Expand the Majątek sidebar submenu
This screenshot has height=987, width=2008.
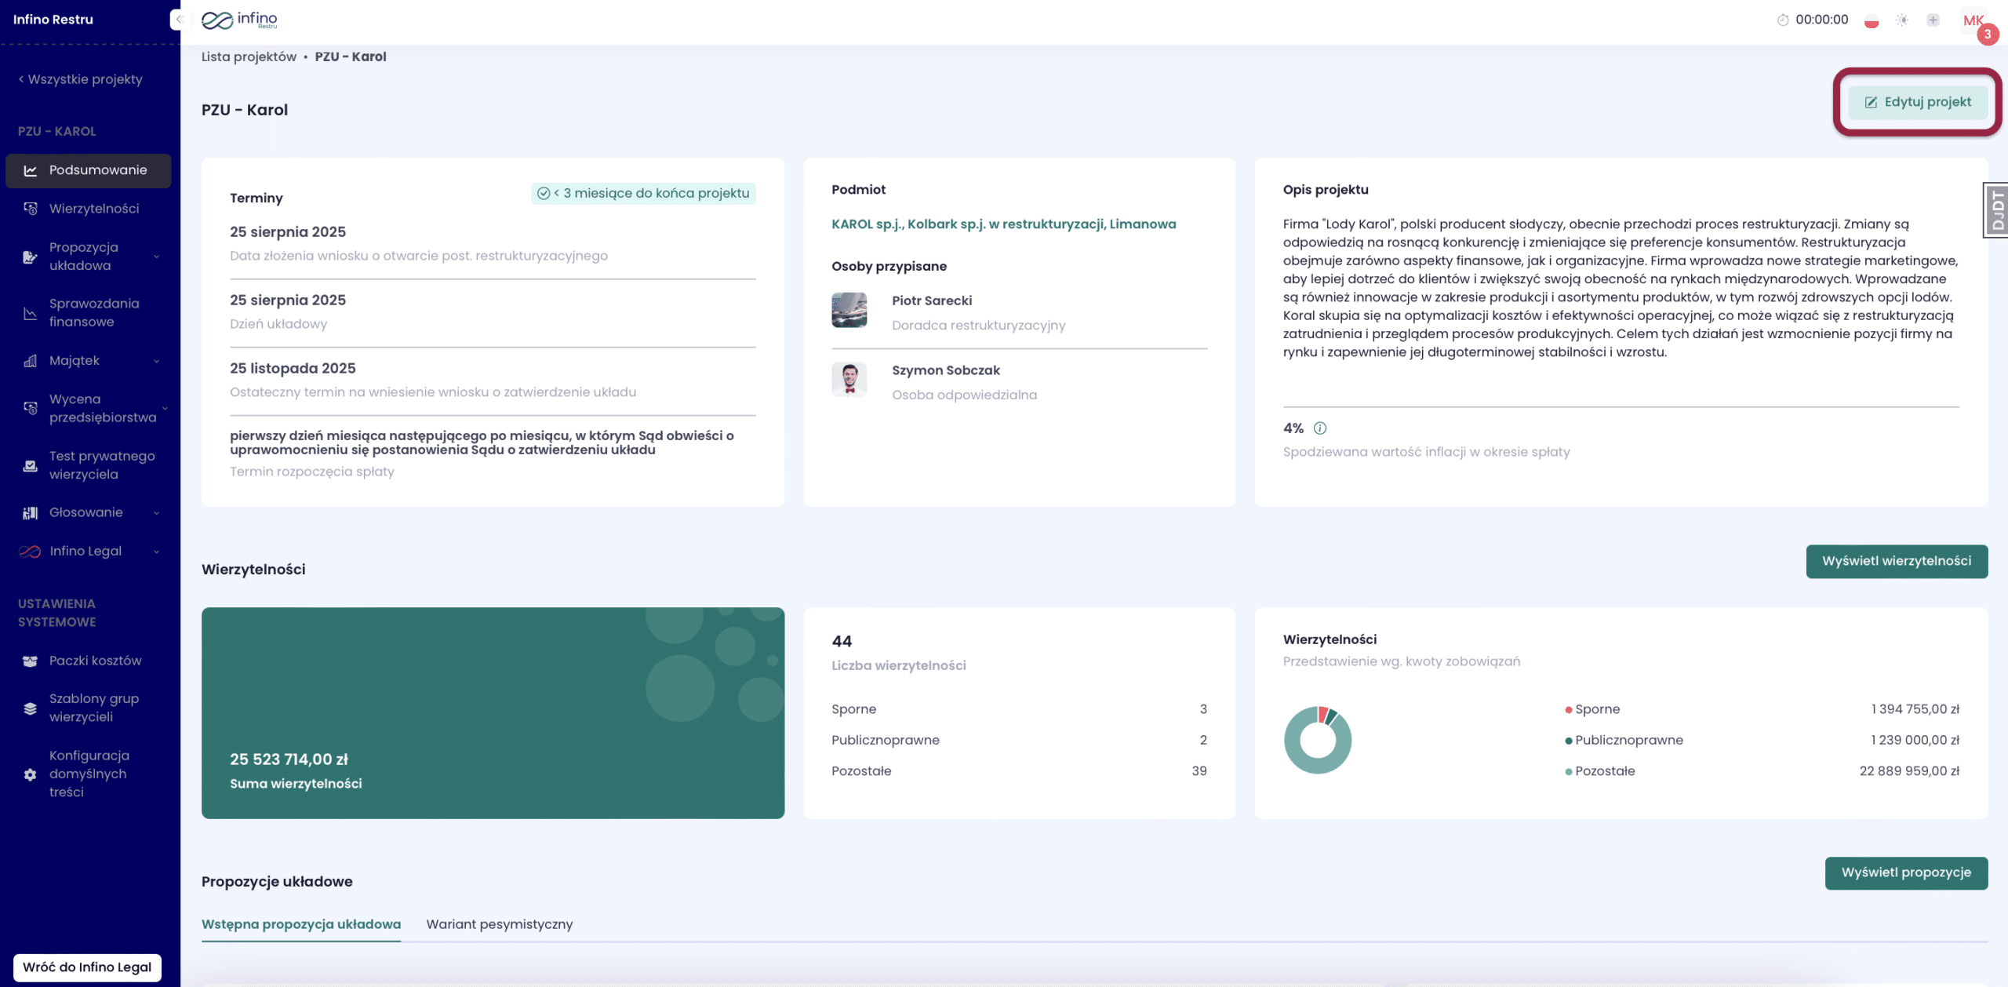(x=156, y=361)
